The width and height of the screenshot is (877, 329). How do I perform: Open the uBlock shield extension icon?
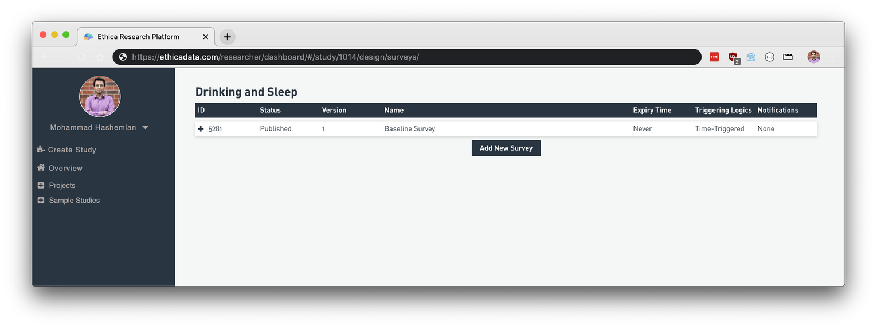coord(733,57)
